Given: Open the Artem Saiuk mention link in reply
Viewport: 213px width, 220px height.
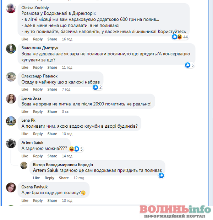Looking at the screenshot, I should pos(45,170).
